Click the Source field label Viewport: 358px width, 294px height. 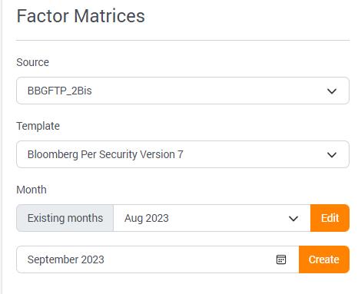pyautogui.click(x=32, y=62)
